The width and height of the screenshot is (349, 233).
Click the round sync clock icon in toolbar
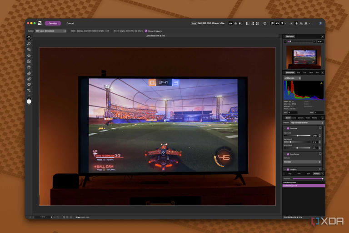[264, 23]
